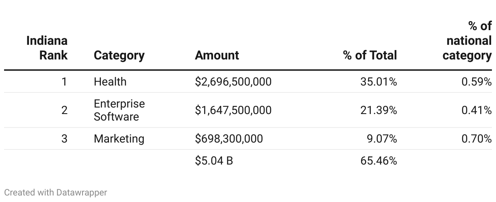Select the 65.46% total percentage
This screenshot has height=202, width=496.
coord(379,161)
